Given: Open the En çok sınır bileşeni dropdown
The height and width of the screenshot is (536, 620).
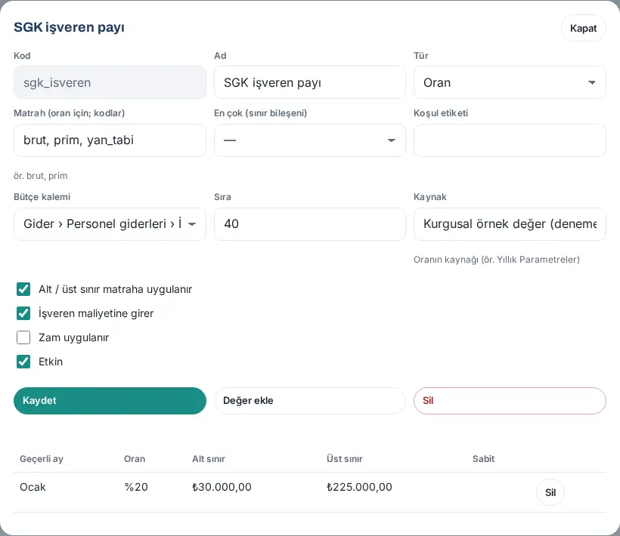Looking at the screenshot, I should pos(309,140).
